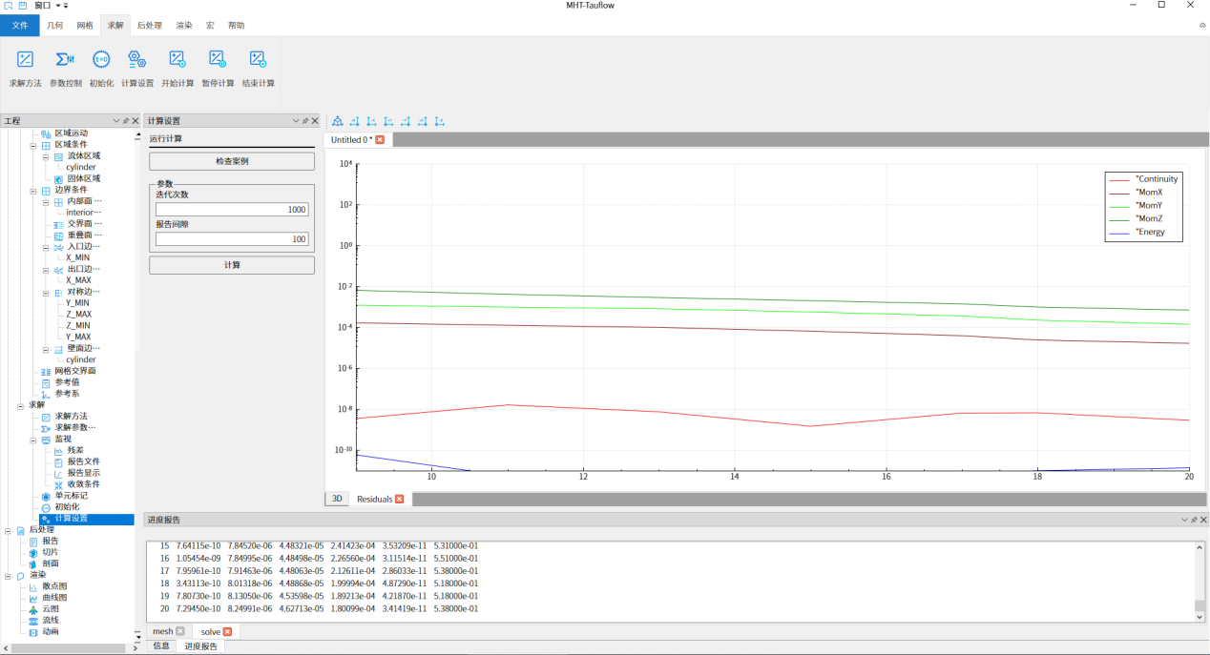Click the 计算设置 ribbon icon

pos(137,67)
